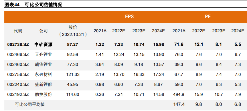Click 永兴材料 share price 121.33
The width and height of the screenshot is (247, 111).
click(73, 74)
